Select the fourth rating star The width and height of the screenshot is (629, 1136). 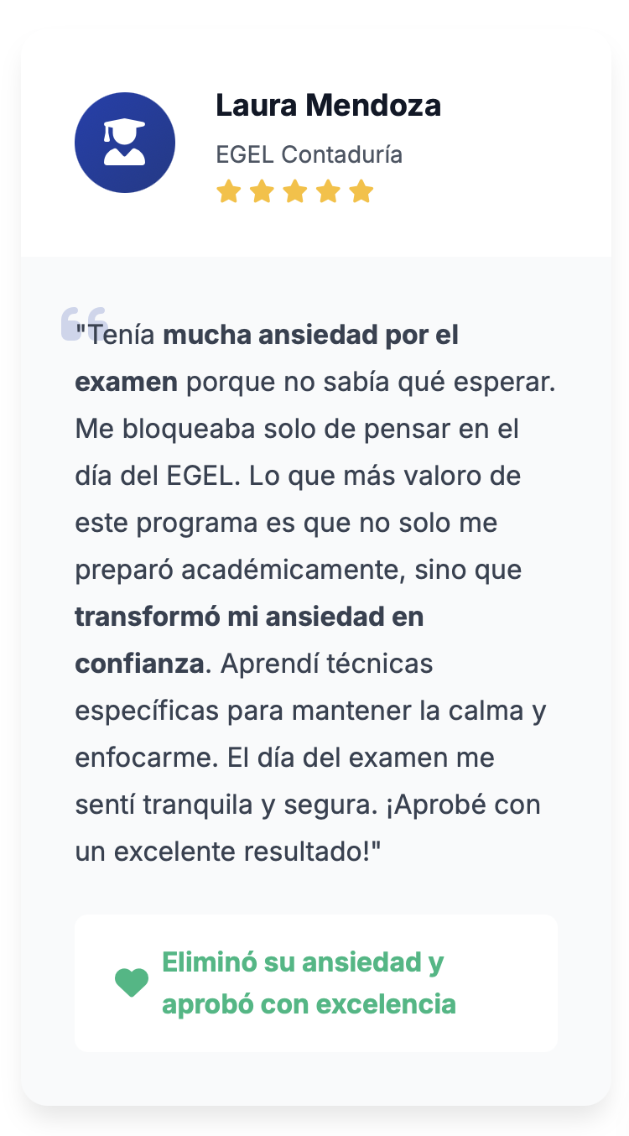328,191
